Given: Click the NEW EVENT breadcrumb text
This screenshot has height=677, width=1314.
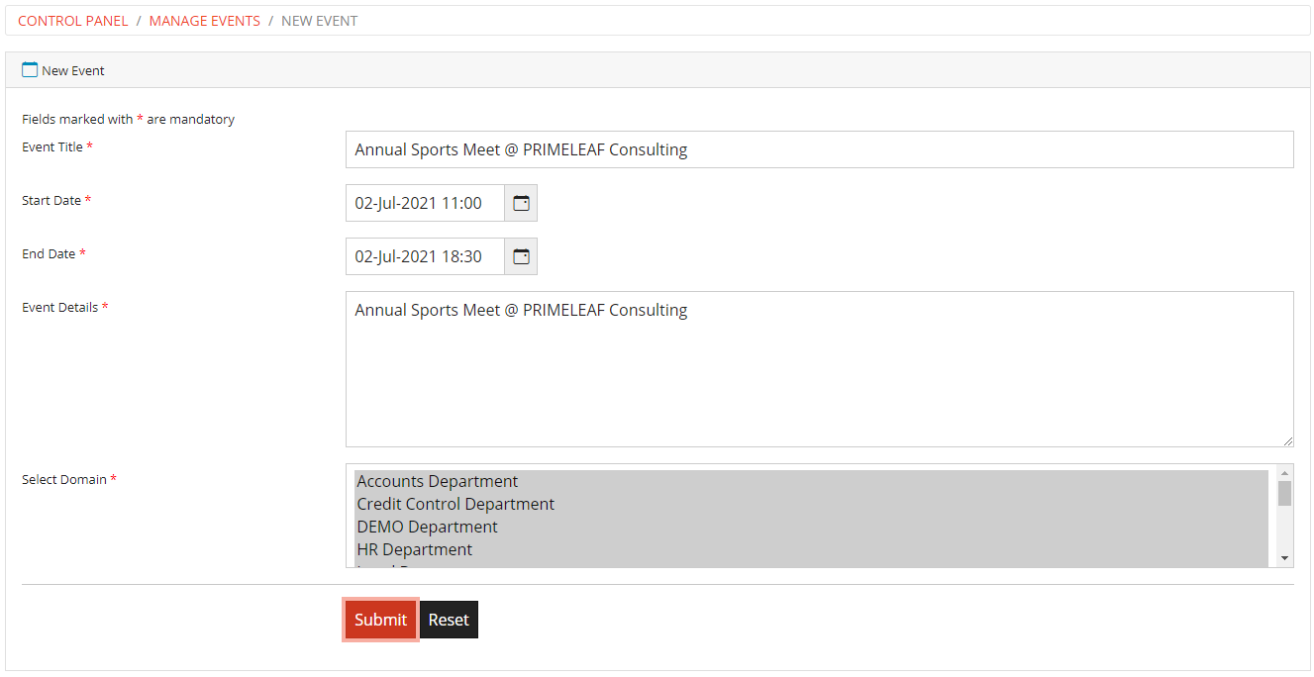Looking at the screenshot, I should pyautogui.click(x=320, y=21).
